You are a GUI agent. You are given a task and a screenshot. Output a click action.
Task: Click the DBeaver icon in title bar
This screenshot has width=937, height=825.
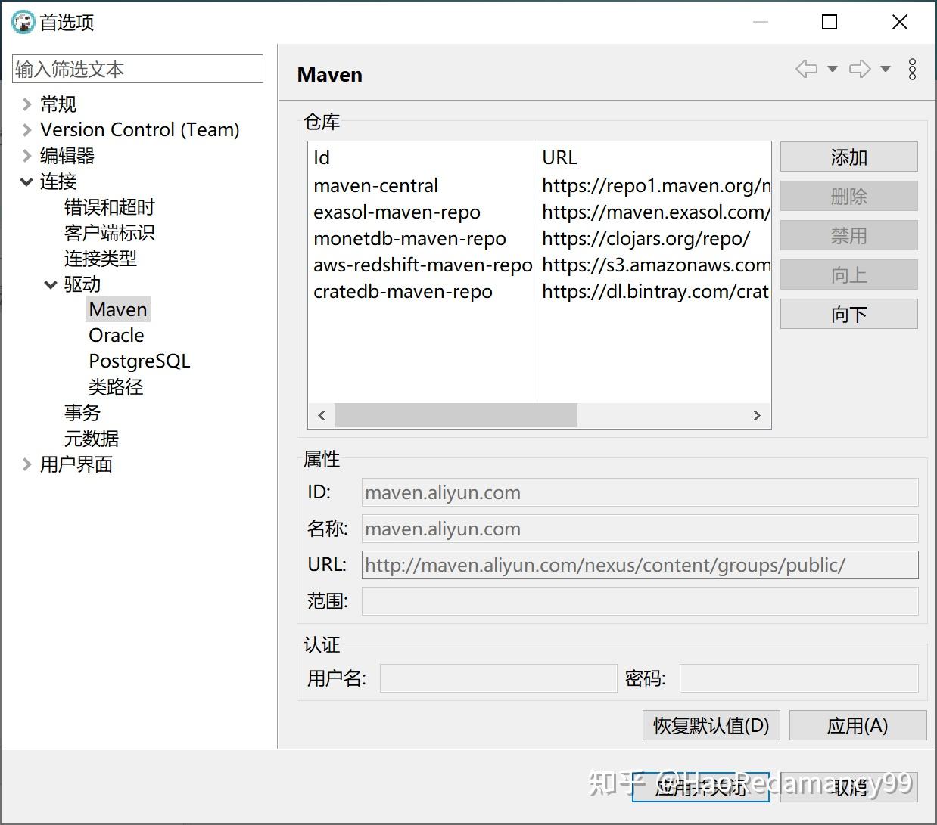pyautogui.click(x=23, y=22)
